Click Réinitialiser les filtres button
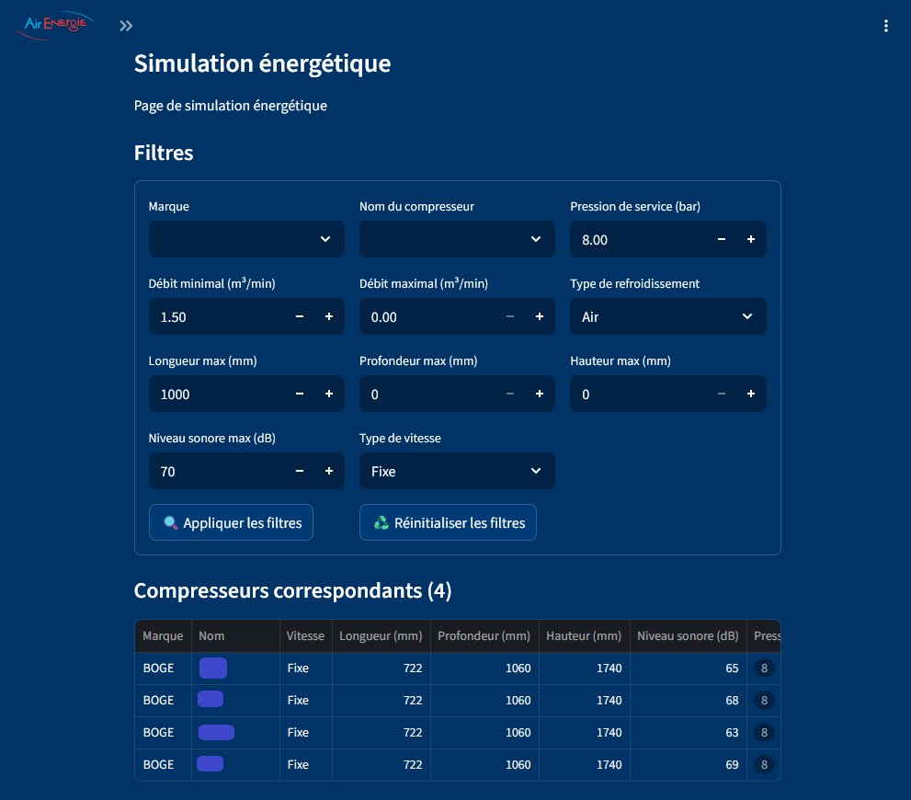Viewport: 911px width, 800px height. pyautogui.click(x=448, y=522)
